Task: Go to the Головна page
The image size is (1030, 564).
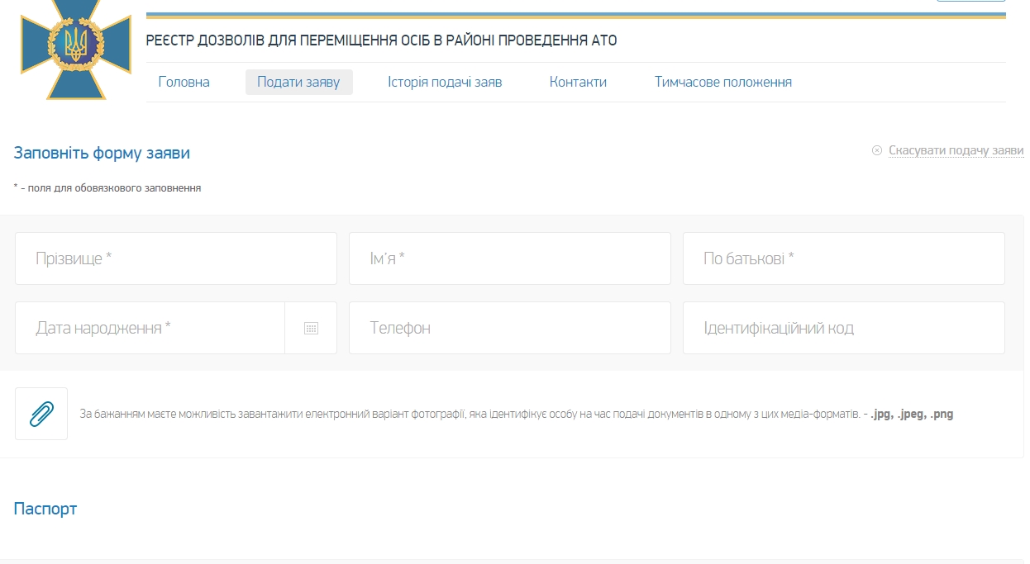Action: 184,82
